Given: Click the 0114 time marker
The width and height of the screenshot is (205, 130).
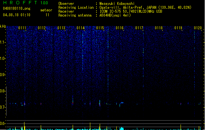Looking at the screenshot, I should click(81, 28).
